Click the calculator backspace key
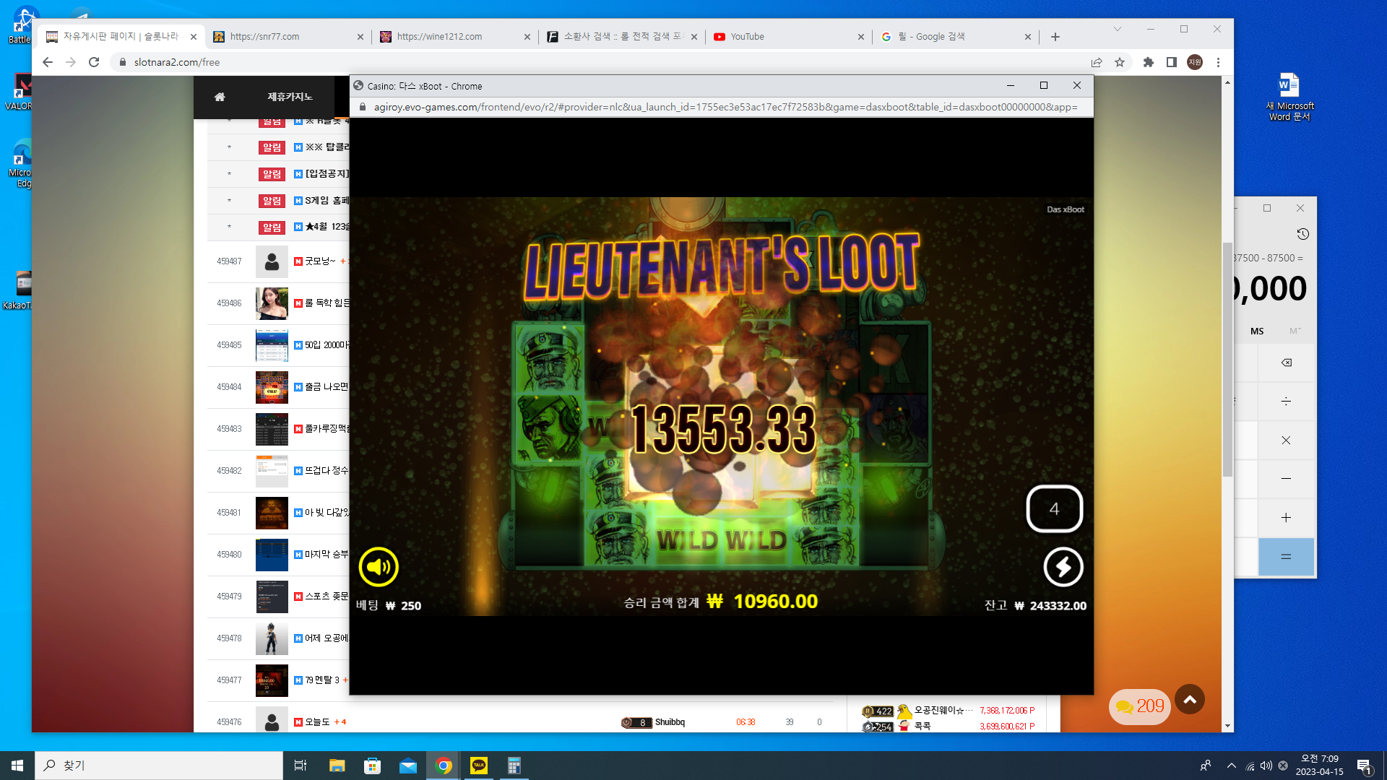This screenshot has width=1387, height=780. coord(1286,363)
